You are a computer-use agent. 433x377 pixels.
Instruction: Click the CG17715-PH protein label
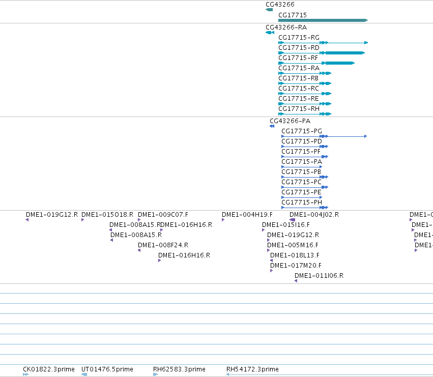302,202
